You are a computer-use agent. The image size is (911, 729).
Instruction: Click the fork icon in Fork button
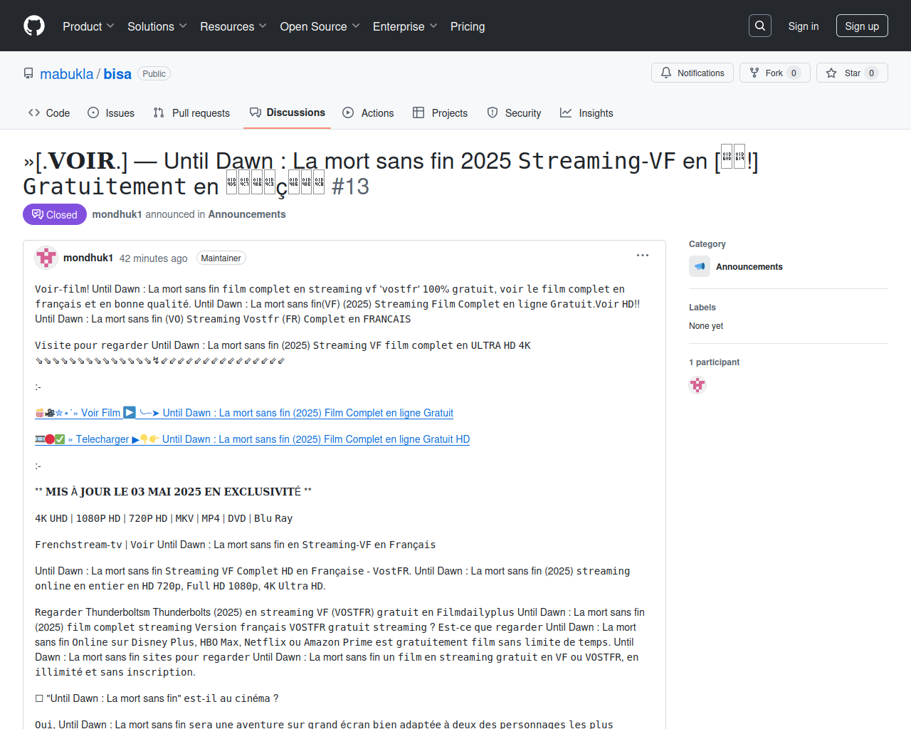pyautogui.click(x=754, y=73)
